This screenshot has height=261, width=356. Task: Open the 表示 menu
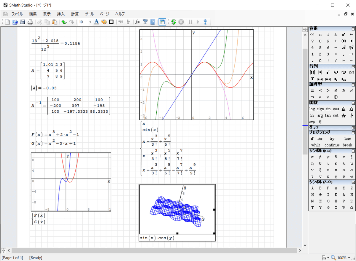click(47, 14)
